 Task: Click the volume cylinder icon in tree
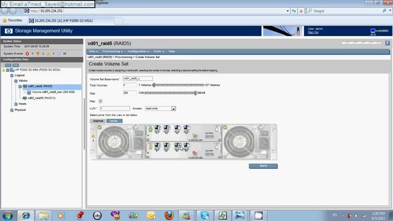coord(29,92)
